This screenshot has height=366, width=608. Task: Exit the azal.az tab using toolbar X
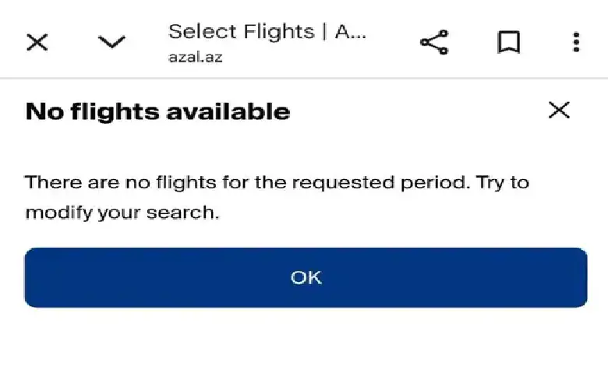coord(37,42)
